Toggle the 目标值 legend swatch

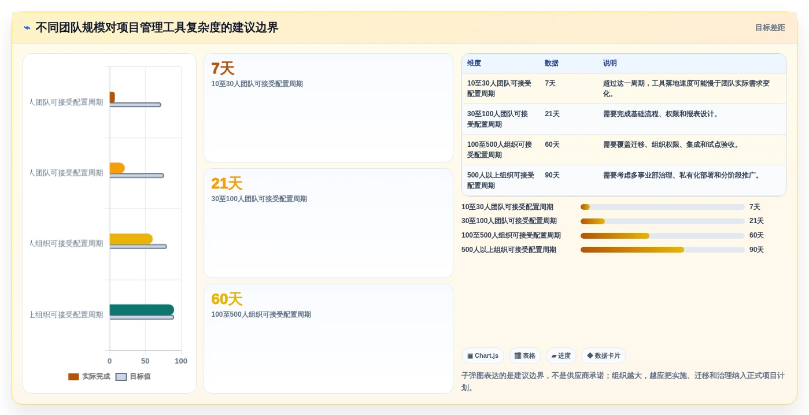tap(121, 377)
